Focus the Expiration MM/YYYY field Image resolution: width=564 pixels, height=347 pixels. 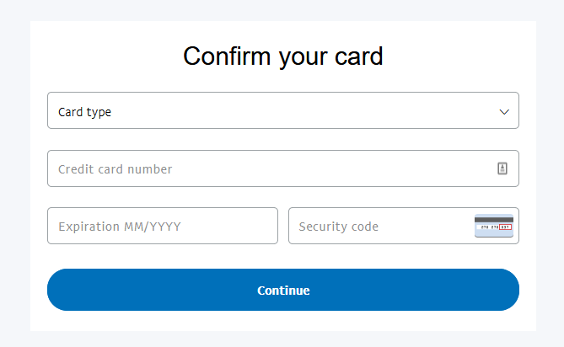[x=163, y=226]
